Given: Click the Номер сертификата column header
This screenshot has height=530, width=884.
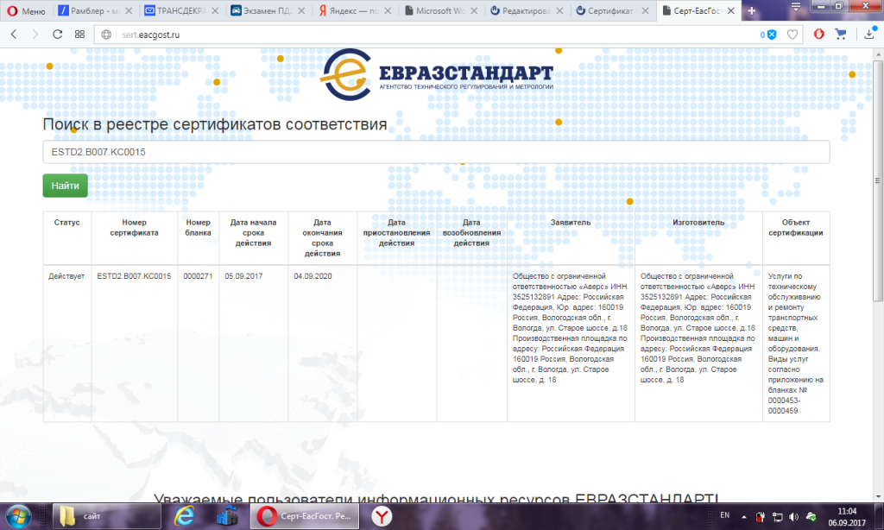Looking at the screenshot, I should (134, 228).
